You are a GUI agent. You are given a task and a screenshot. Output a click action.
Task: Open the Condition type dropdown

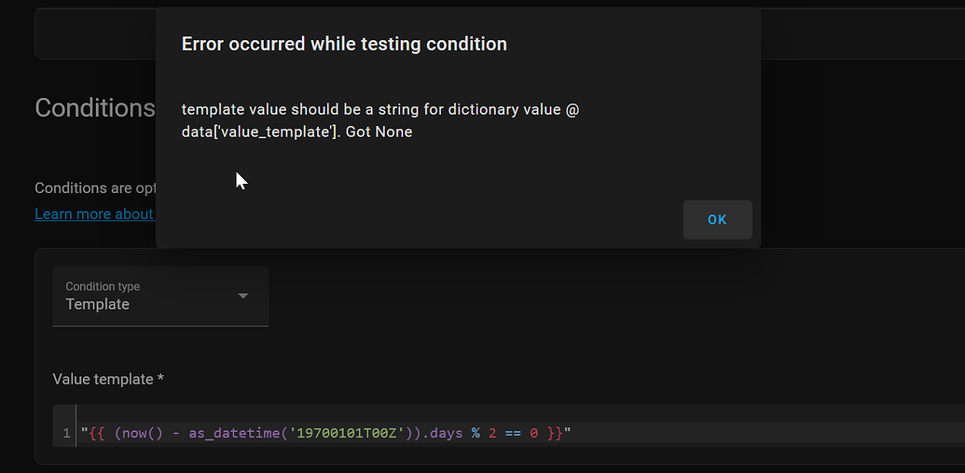159,296
